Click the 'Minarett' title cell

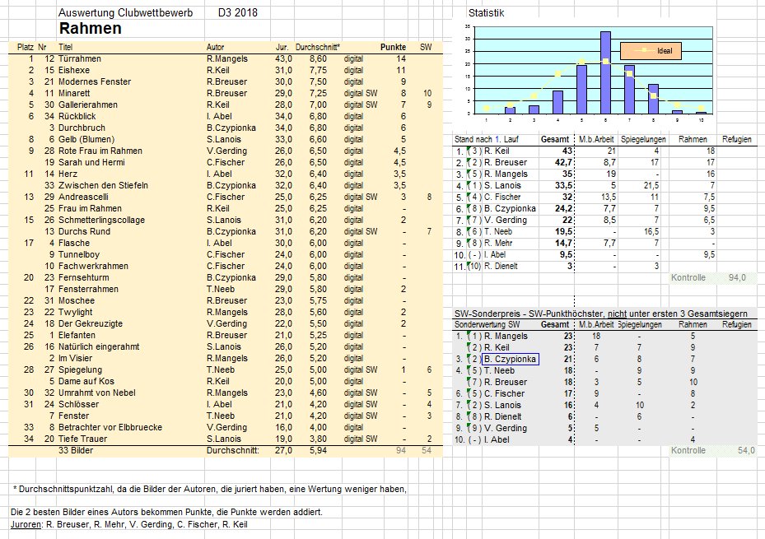tap(74, 93)
